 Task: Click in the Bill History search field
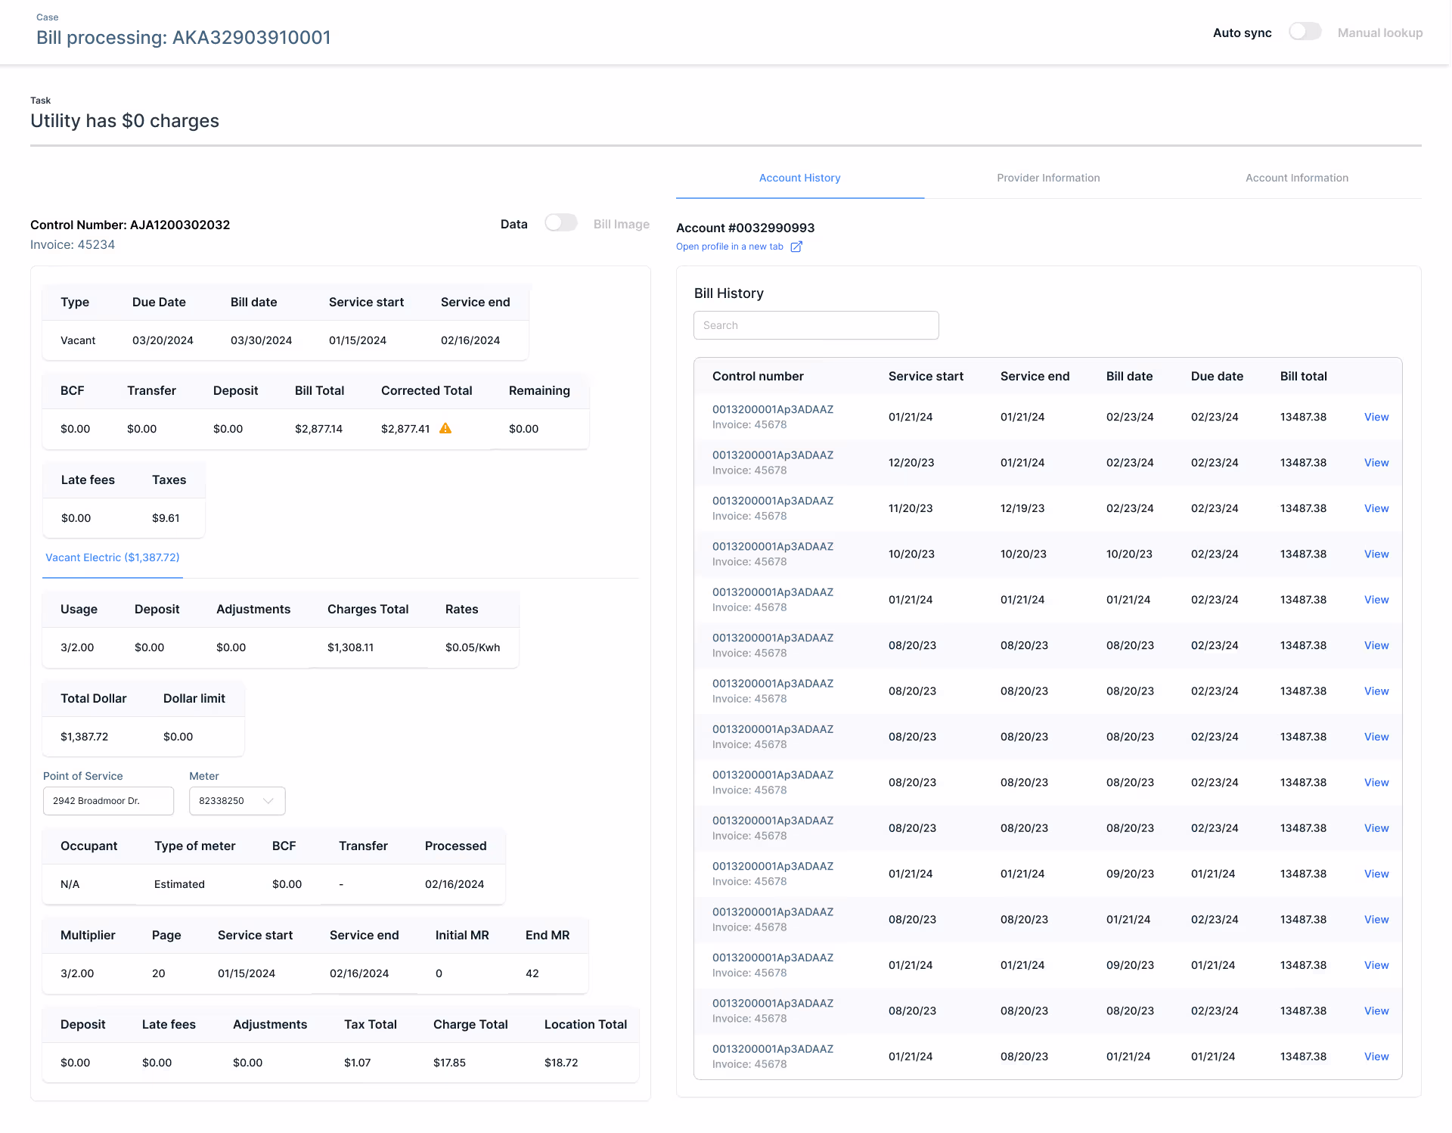tap(816, 325)
